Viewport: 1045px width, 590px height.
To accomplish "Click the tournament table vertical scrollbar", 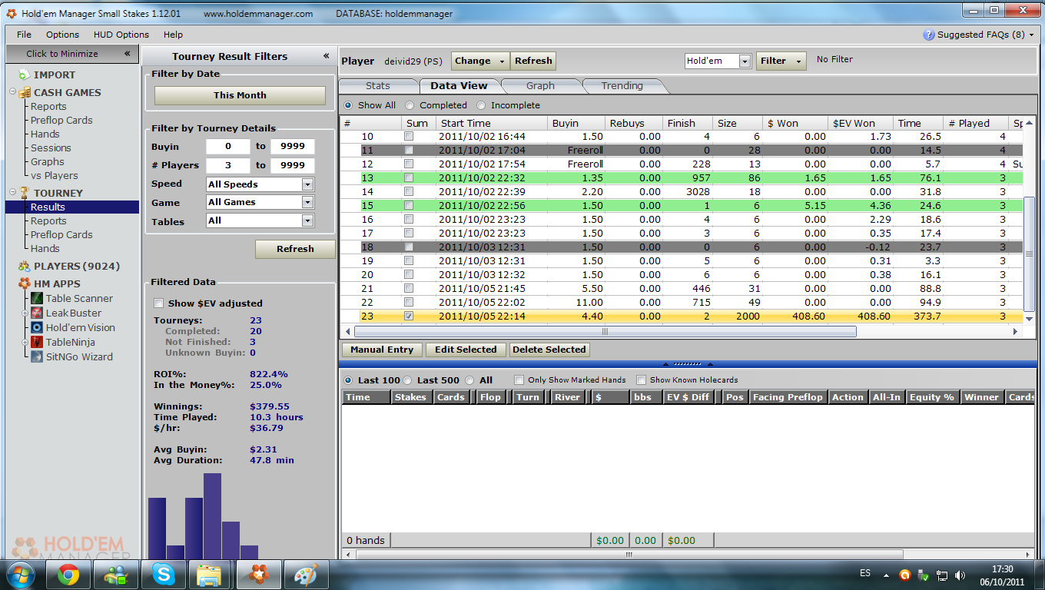I will click(1030, 254).
